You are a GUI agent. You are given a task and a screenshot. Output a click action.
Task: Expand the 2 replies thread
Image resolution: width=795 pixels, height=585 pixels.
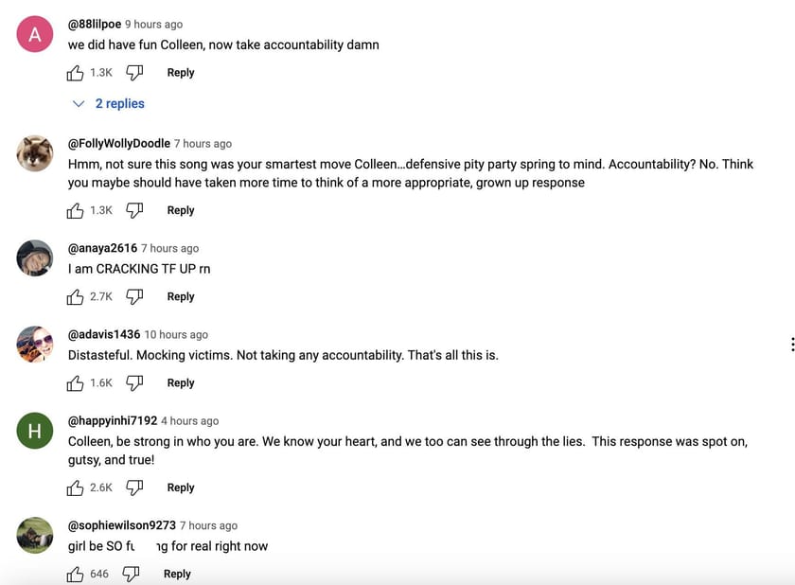pyautogui.click(x=118, y=103)
